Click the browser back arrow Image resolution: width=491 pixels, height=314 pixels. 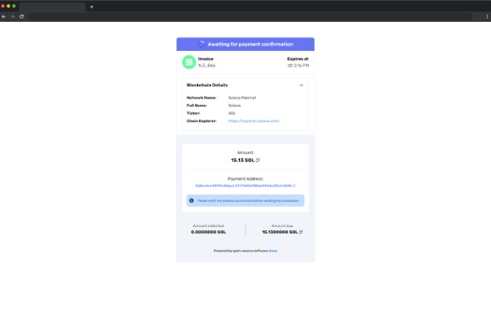tap(5, 16)
